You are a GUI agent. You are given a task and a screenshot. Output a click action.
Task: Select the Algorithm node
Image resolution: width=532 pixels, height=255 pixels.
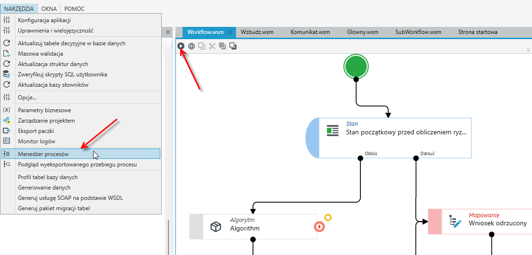tap(253, 227)
